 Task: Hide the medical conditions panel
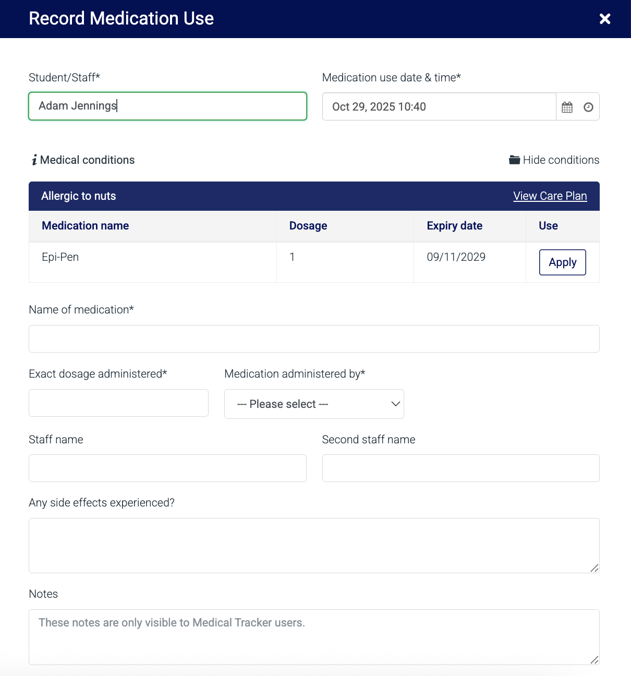click(561, 160)
